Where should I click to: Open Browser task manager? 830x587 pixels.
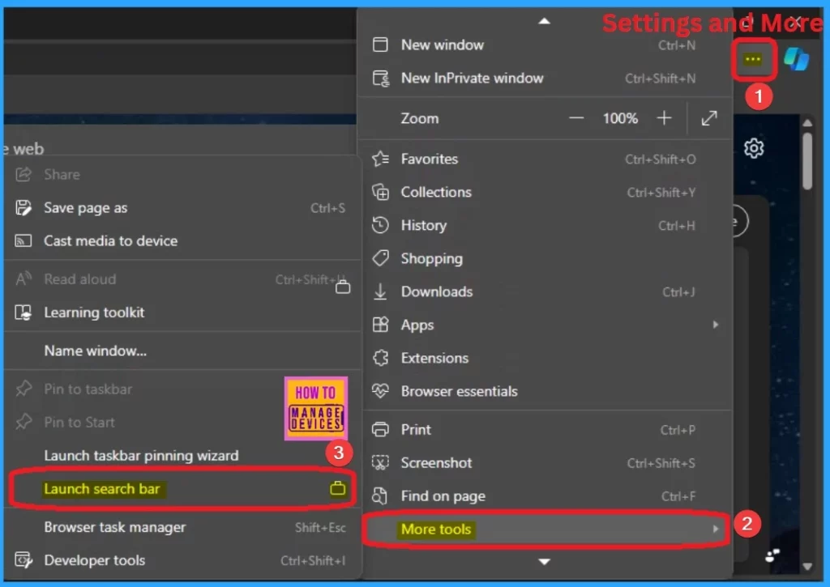[182, 527]
